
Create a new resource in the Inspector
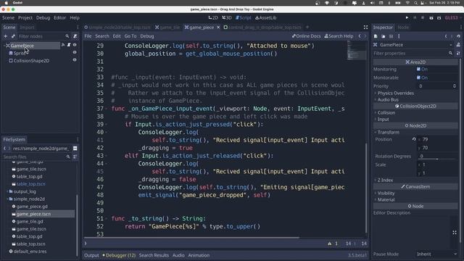376,36
